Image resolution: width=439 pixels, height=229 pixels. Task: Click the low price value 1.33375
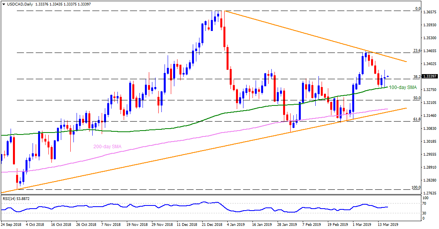tap(71, 4)
